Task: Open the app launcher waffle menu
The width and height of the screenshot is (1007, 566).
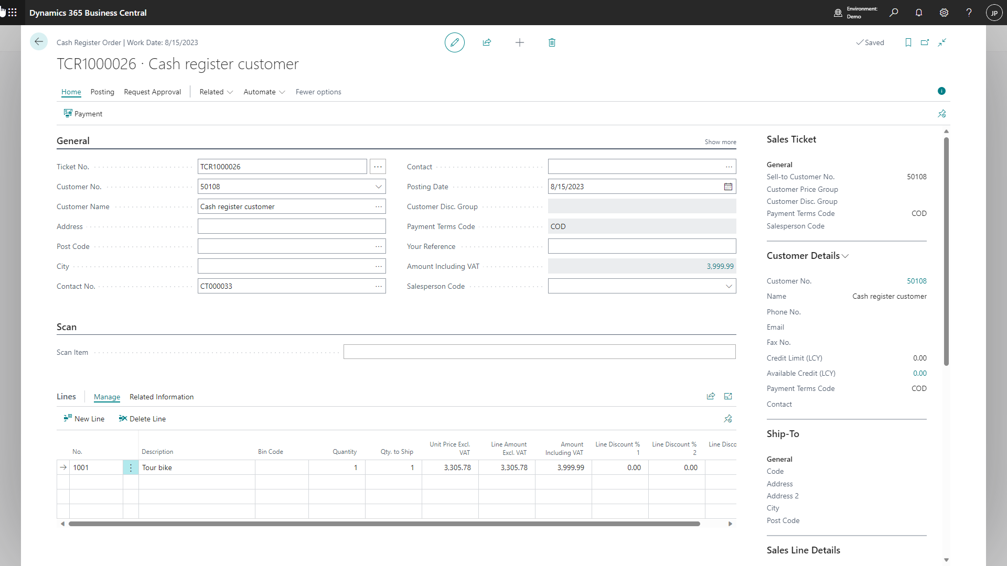Action: tap(13, 13)
